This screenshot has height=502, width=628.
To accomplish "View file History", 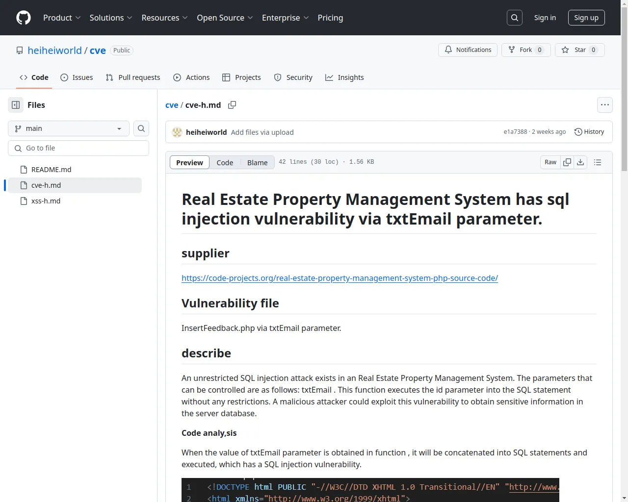I will tap(589, 132).
